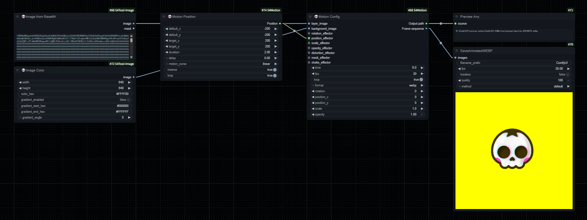Click the color_hex #FFFF00 field
Screen dimensions: 587x220
click(x=75, y=94)
